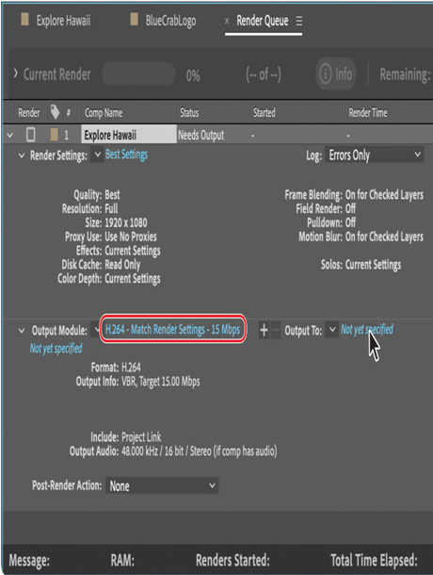Open the Post-Render Action None dropdown

162,485
